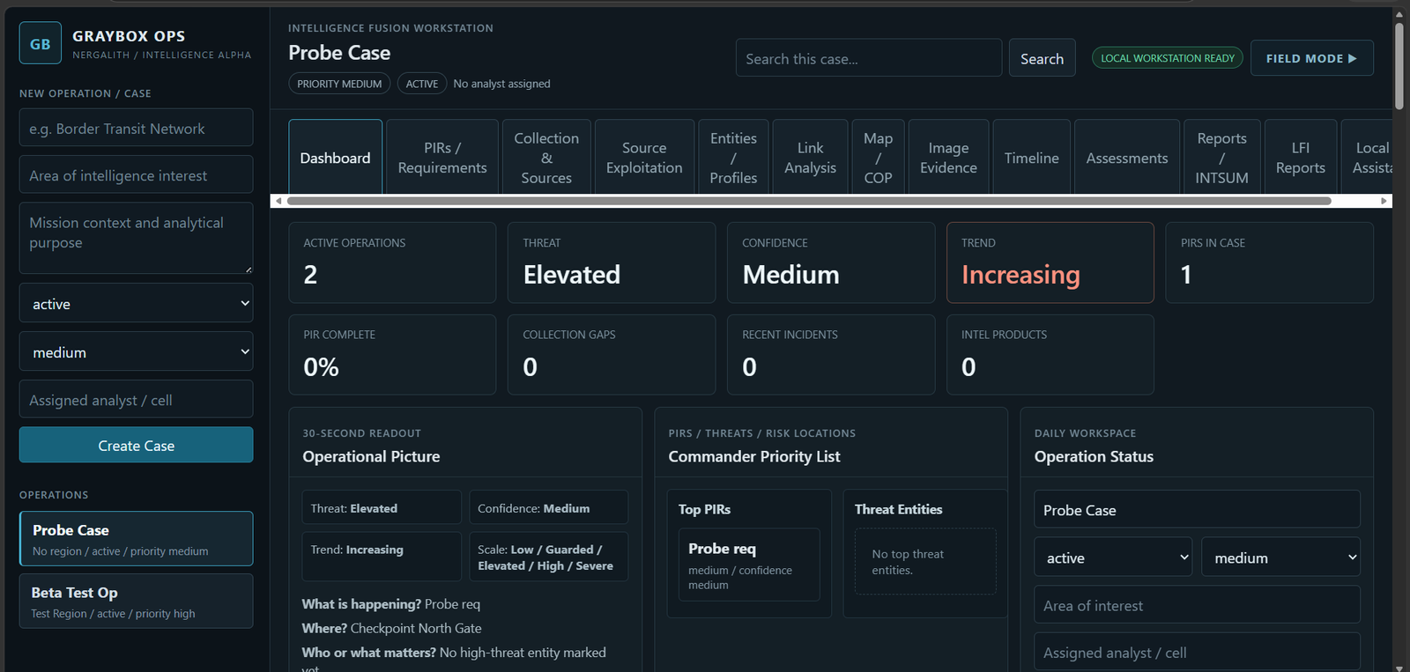Open Operation Status active dropdown
The image size is (1410, 672).
tap(1113, 557)
